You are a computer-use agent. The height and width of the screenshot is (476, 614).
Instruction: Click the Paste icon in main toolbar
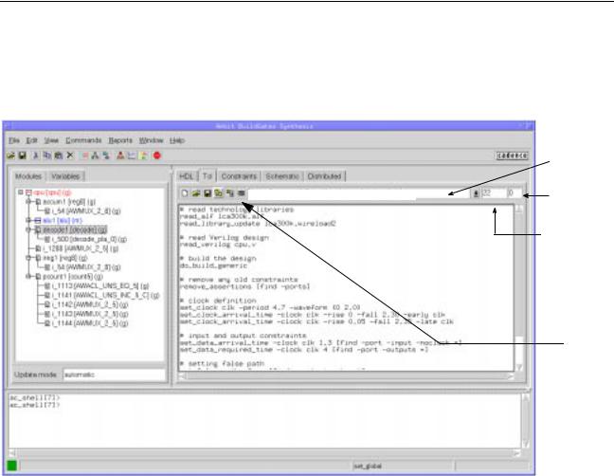point(59,156)
